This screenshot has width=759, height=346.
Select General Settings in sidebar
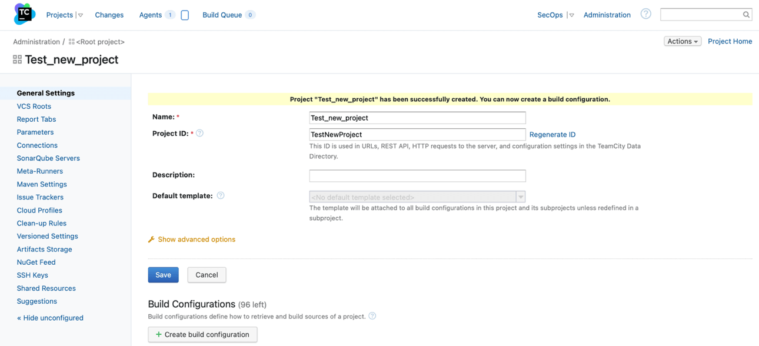point(46,93)
